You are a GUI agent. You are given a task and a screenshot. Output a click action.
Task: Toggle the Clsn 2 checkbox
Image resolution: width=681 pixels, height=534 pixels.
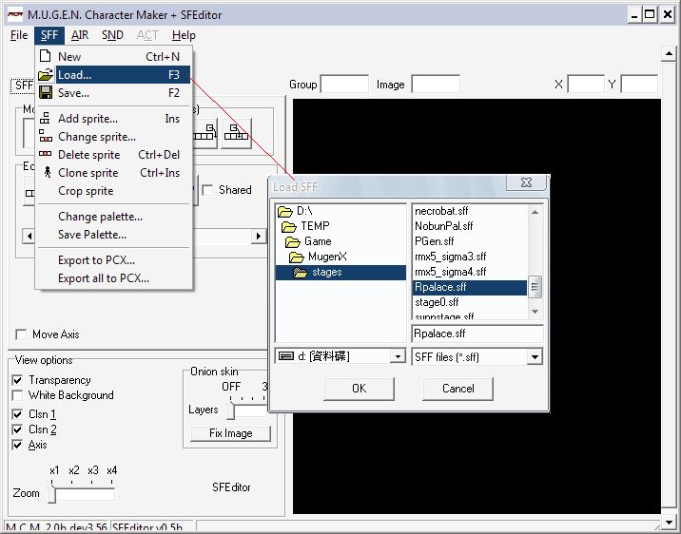17,429
